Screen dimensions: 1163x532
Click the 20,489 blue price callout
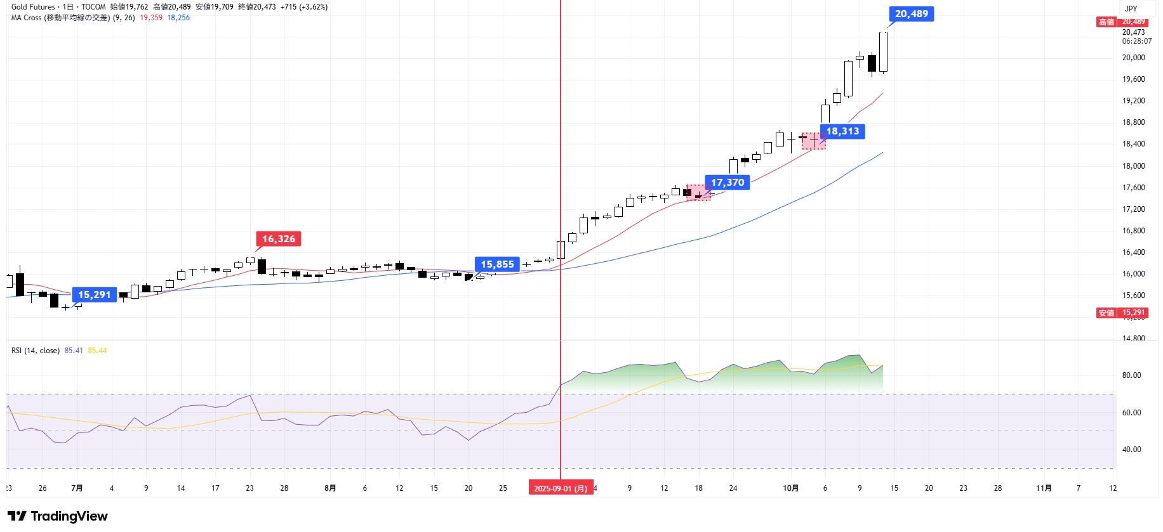point(911,14)
